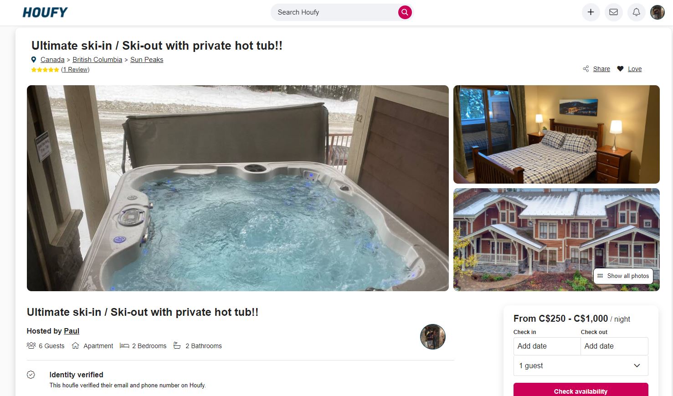Click the five-star rating icons
This screenshot has width=673, height=396.
click(45, 70)
